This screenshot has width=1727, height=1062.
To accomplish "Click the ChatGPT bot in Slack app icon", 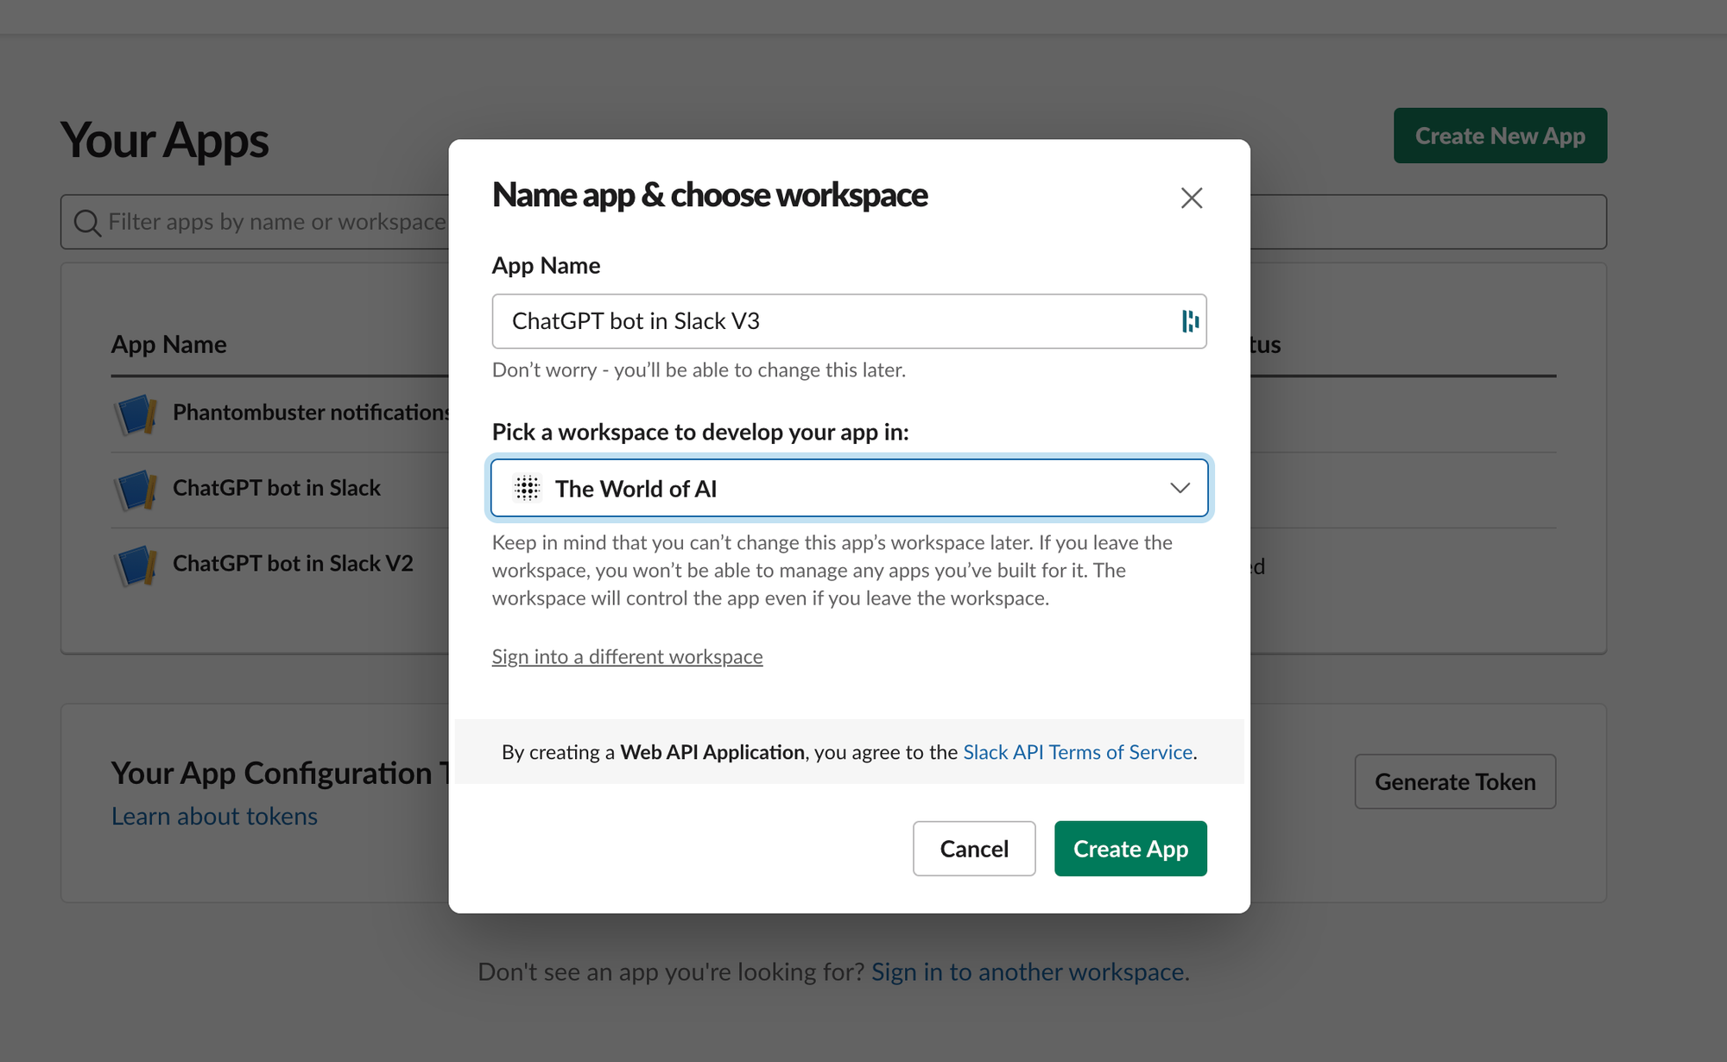I will tap(136, 490).
